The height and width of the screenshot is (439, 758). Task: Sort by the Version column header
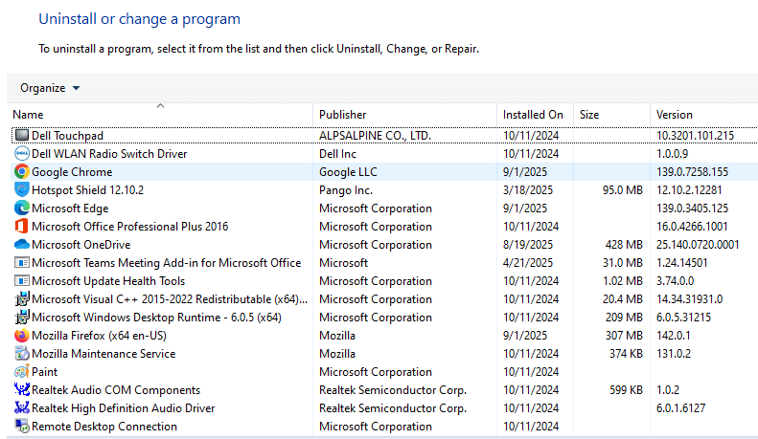703,115
